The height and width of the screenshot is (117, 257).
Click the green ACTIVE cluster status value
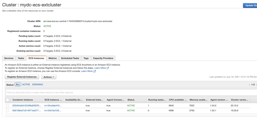pos(47,26)
